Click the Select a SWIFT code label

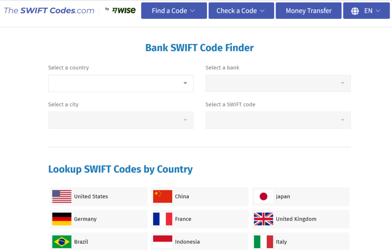tap(230, 104)
